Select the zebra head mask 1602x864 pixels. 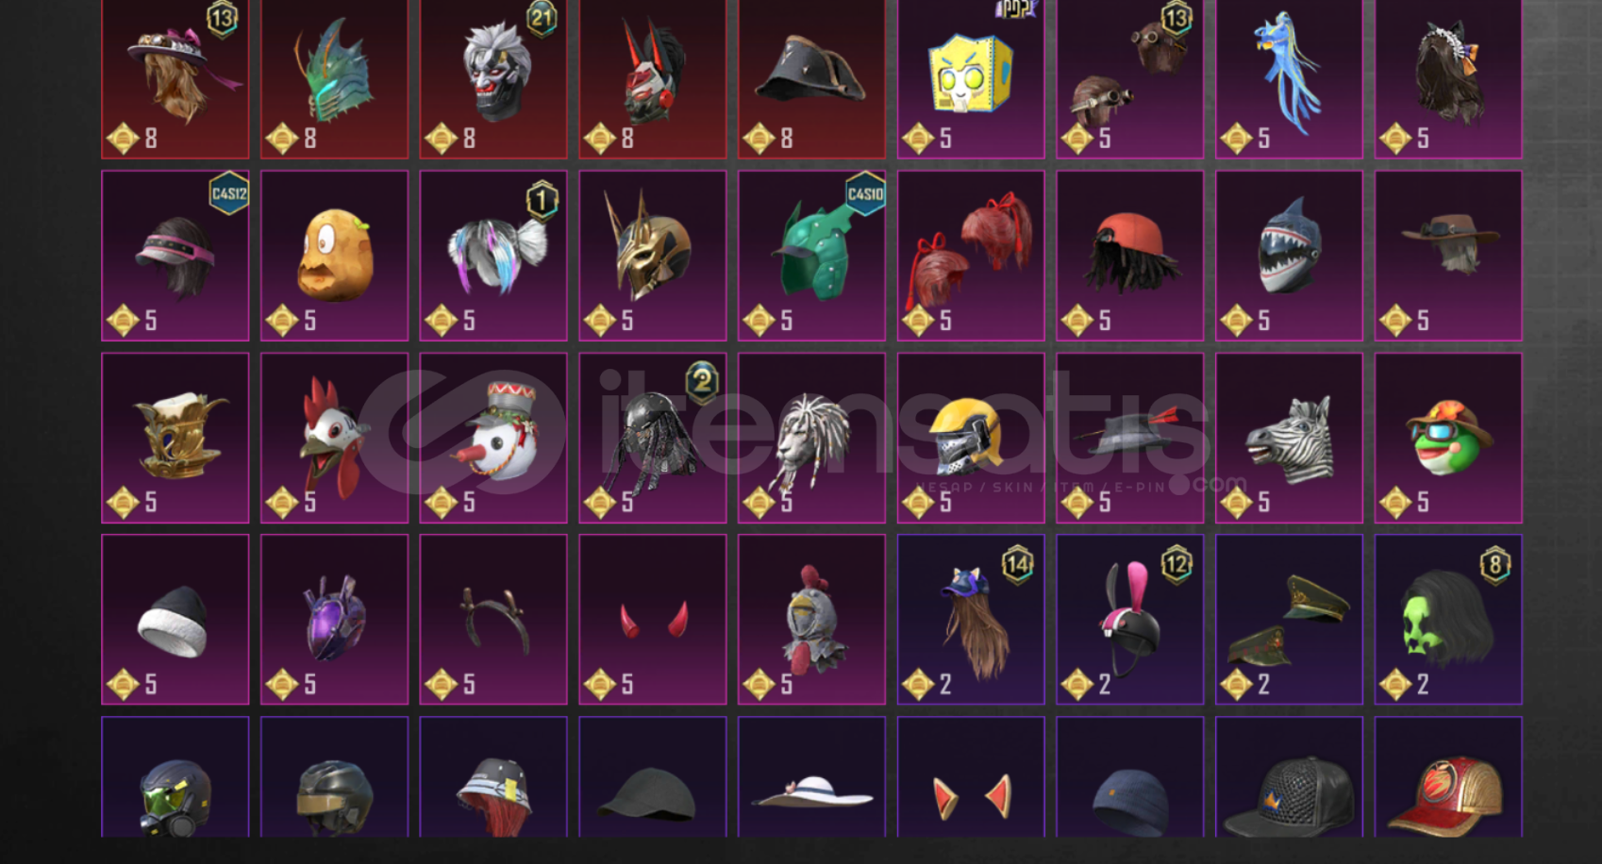coord(1289,438)
